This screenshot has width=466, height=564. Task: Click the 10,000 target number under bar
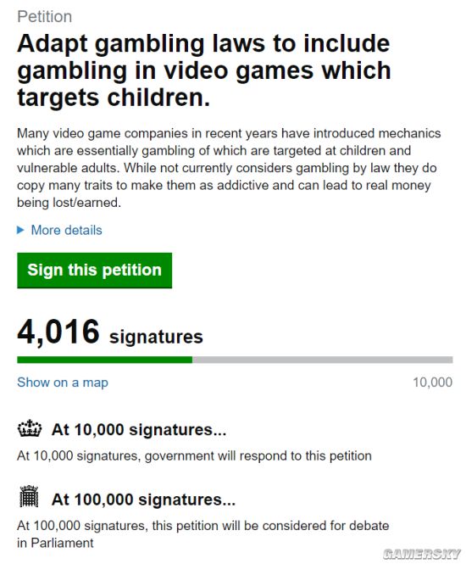coord(433,383)
